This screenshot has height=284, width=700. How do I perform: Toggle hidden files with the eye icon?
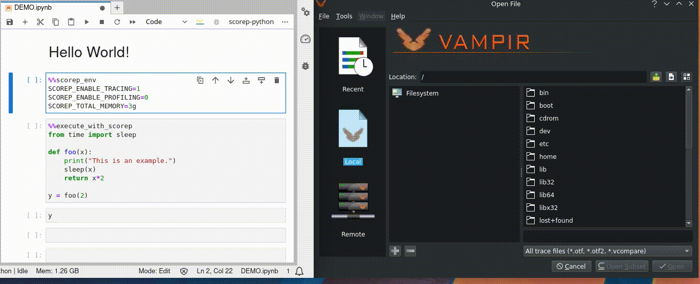click(x=671, y=77)
